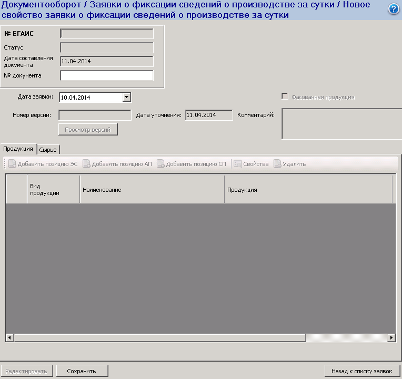Image resolution: width=402 pixels, height=379 pixels.
Task: Click the Добавить позицию ЭС document icon
Action: click(x=12, y=164)
